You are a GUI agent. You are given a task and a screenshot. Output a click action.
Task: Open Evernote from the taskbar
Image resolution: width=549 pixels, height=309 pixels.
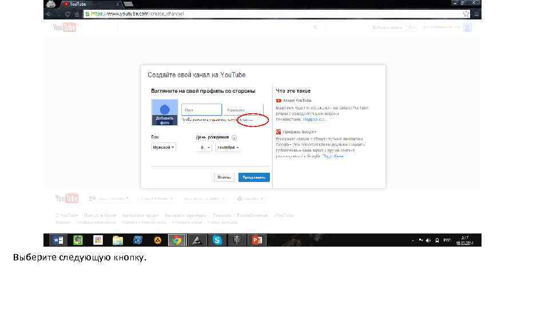click(78, 240)
